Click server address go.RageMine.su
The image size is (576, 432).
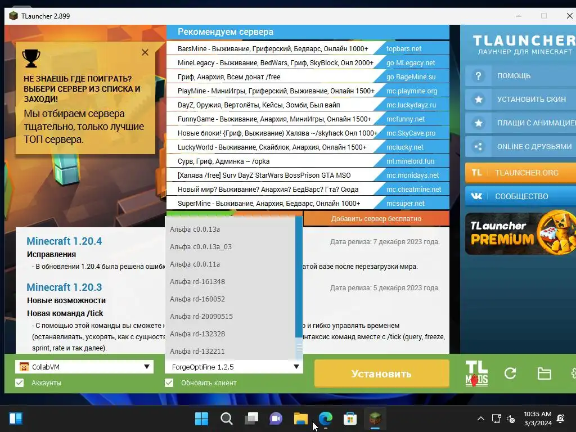pyautogui.click(x=411, y=76)
